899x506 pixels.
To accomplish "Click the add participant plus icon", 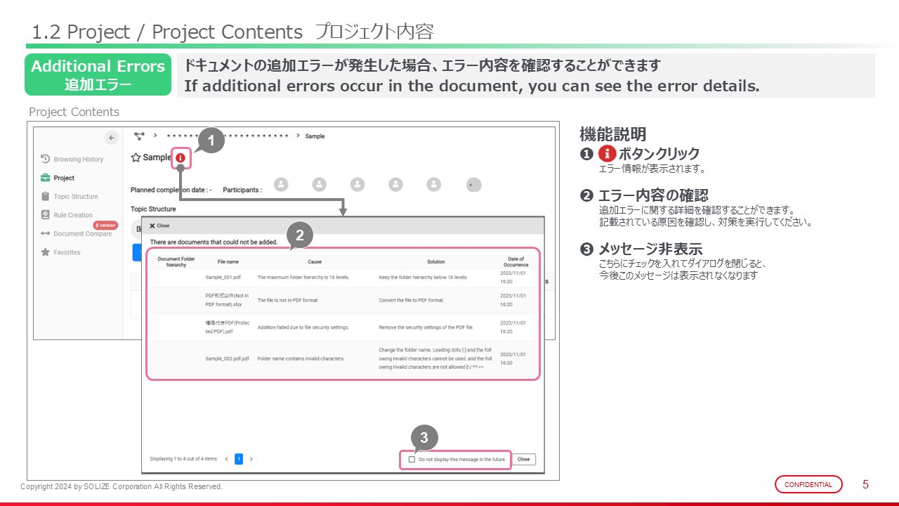I will (x=473, y=185).
